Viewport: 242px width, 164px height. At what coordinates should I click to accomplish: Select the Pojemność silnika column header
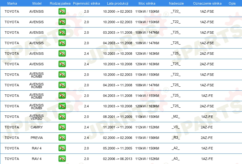86,3
